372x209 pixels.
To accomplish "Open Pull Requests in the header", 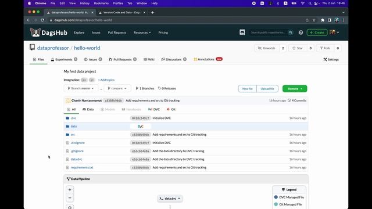I will 117,33.
